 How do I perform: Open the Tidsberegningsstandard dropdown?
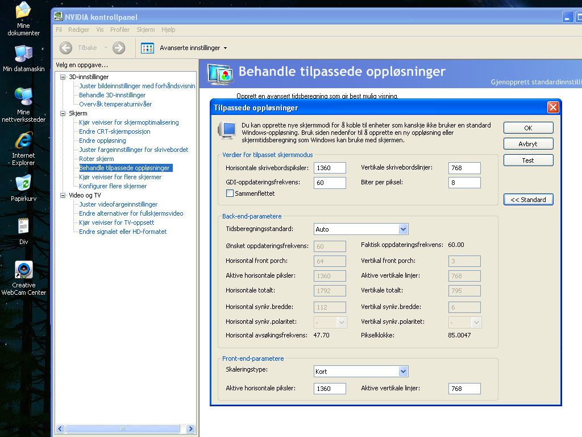click(404, 229)
